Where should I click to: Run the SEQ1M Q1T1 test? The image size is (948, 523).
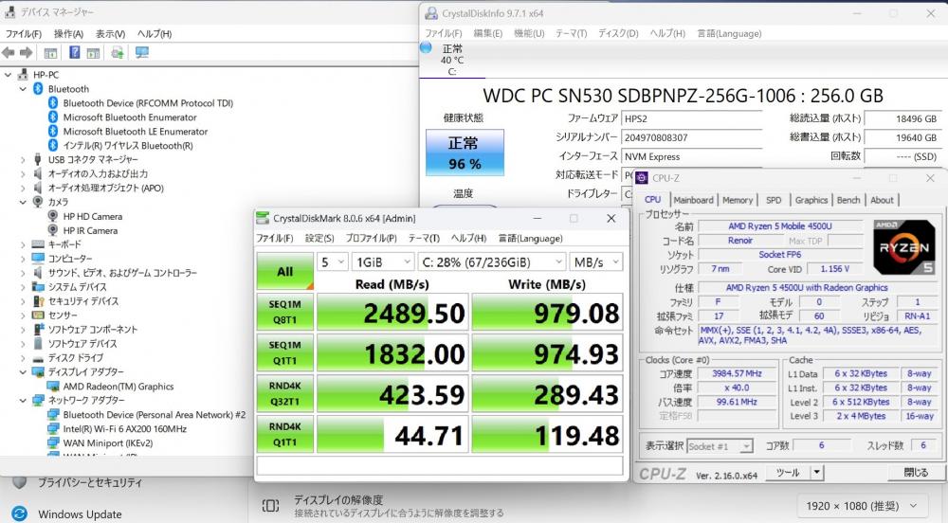pos(284,352)
